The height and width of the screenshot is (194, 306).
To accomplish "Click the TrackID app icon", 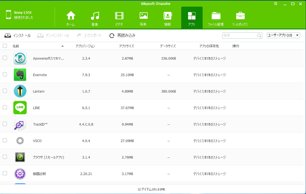I will [20, 124].
